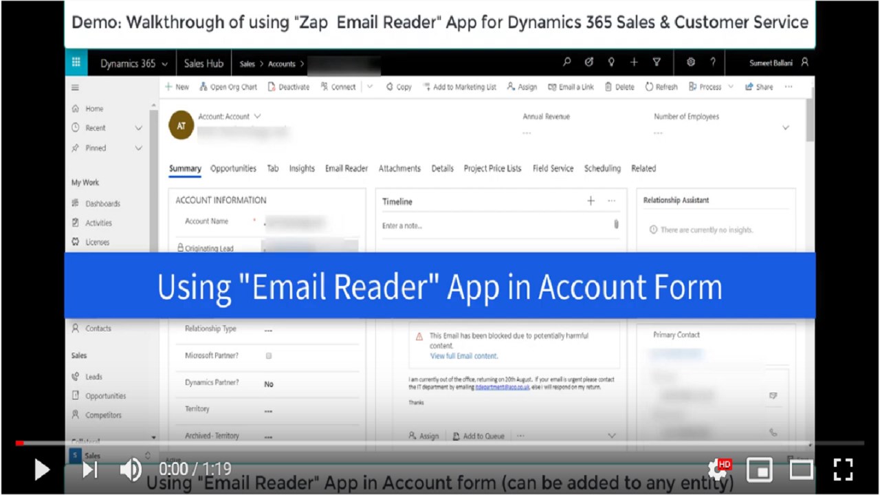
Task: Add timeline record with plus
Action: coord(591,201)
